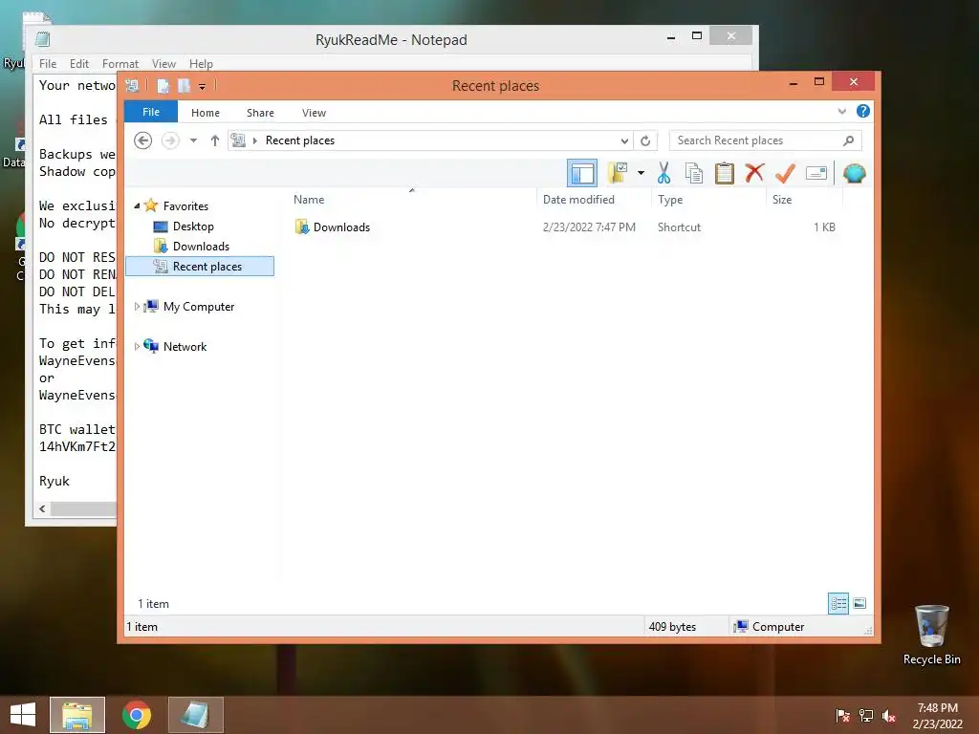Refresh the Recent places view
This screenshot has width=979, height=734.
[645, 140]
